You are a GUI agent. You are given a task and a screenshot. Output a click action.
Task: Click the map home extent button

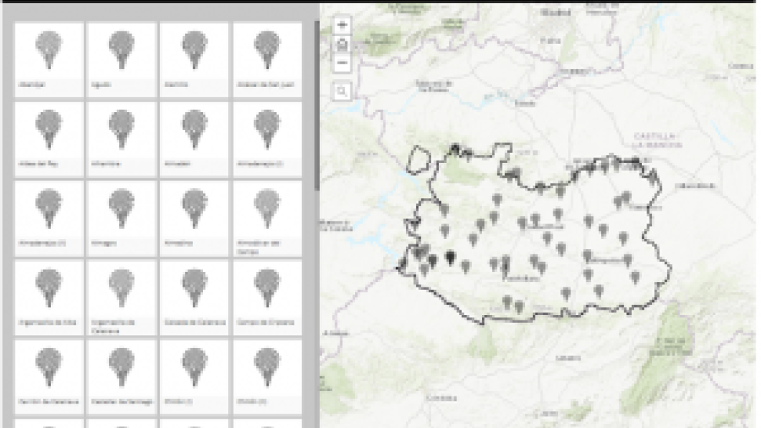coord(342,45)
